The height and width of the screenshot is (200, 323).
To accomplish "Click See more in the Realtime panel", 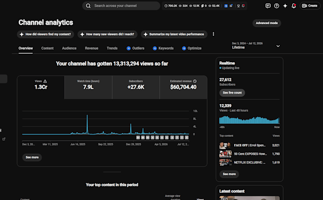I will click(x=229, y=174).
